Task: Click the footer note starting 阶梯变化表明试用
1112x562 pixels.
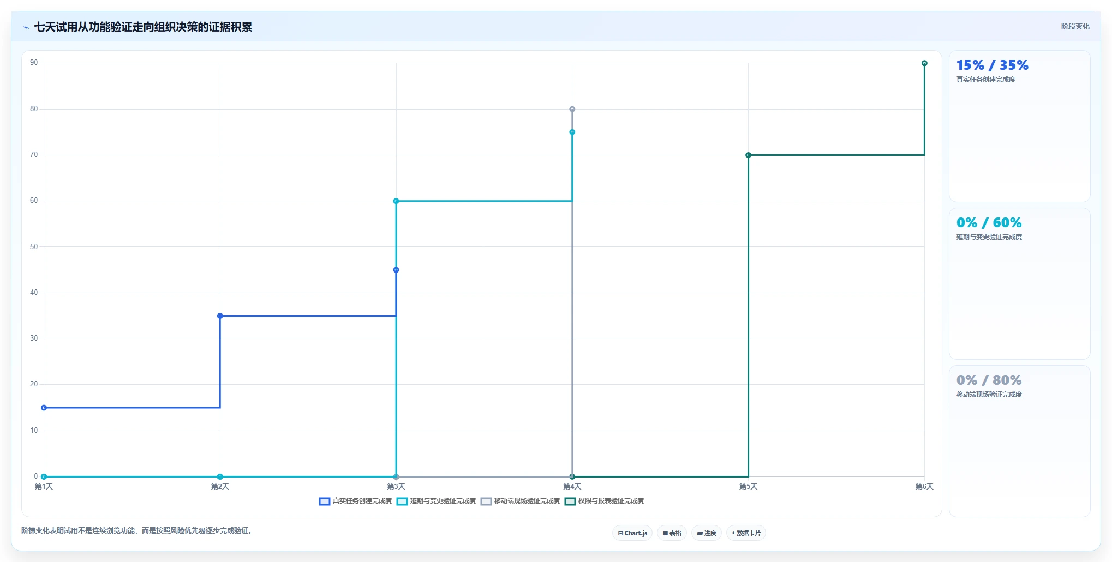Action: [x=138, y=530]
